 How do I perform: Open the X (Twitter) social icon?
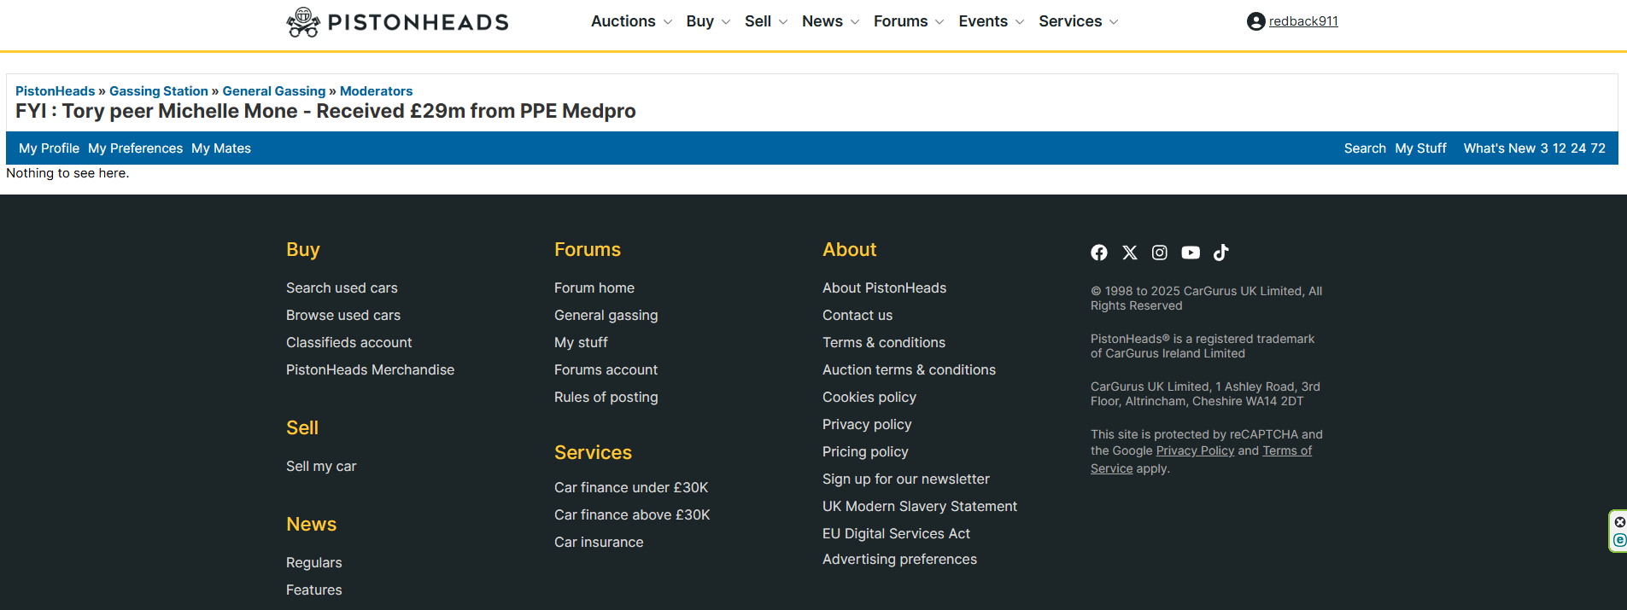point(1130,253)
